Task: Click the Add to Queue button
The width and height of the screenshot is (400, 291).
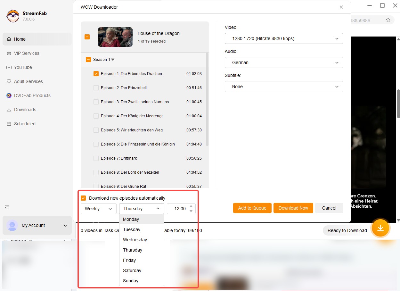Action: pyautogui.click(x=252, y=208)
